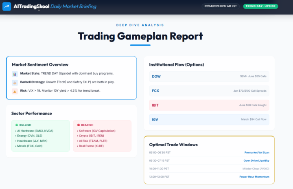Click the date timestamp 02/04/2026 07:17 AM EST
The image size is (293, 189).
click(221, 6)
